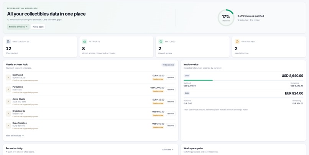Click the Unmatched alert icon

point(237,41)
